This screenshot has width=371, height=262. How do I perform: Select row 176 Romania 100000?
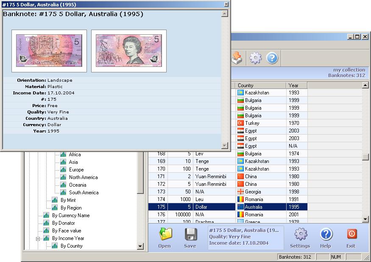(x=228, y=215)
